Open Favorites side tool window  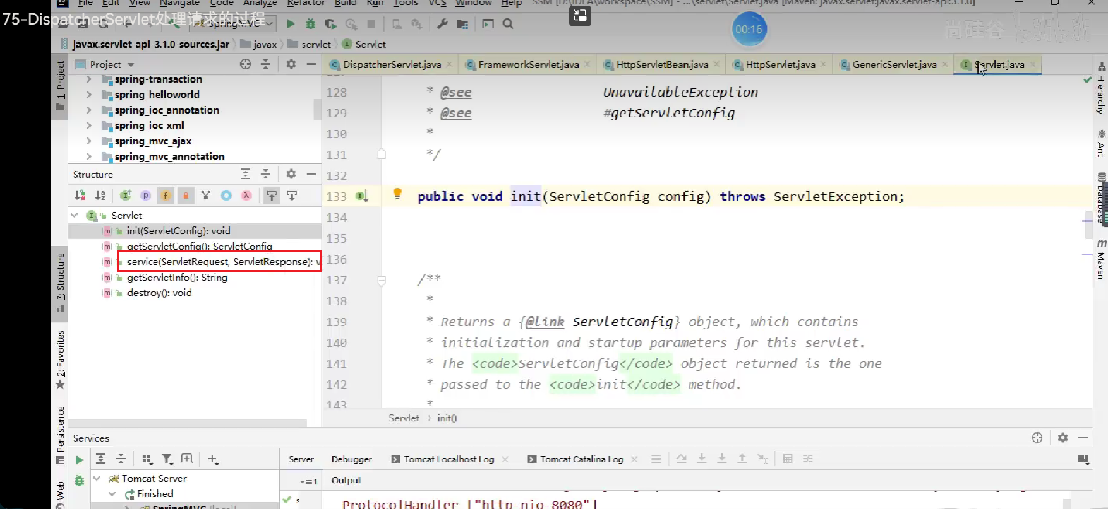click(61, 360)
